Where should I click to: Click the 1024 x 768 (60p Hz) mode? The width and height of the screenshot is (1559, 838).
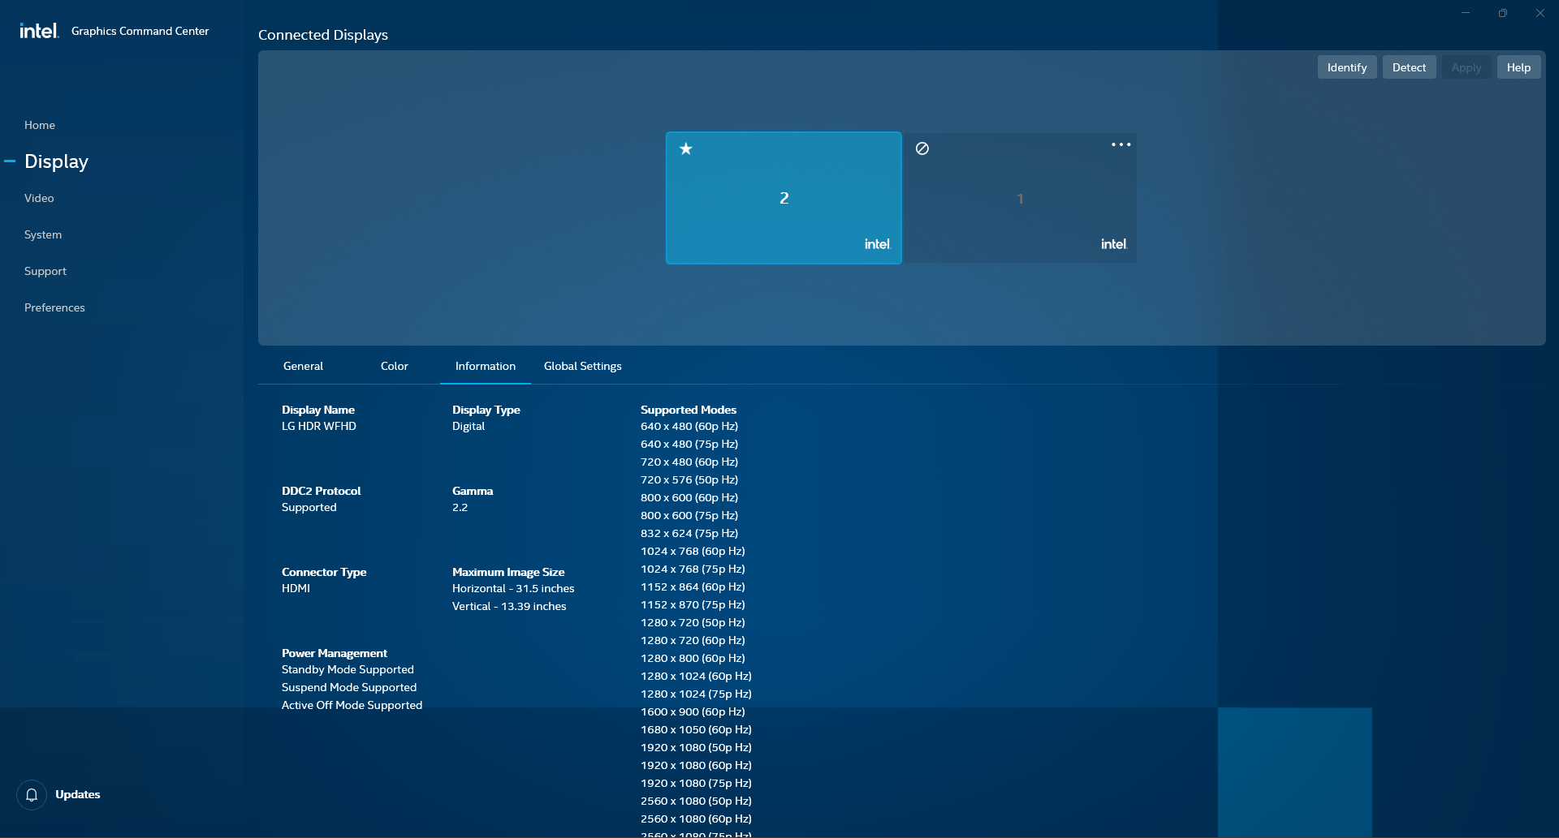click(x=693, y=551)
